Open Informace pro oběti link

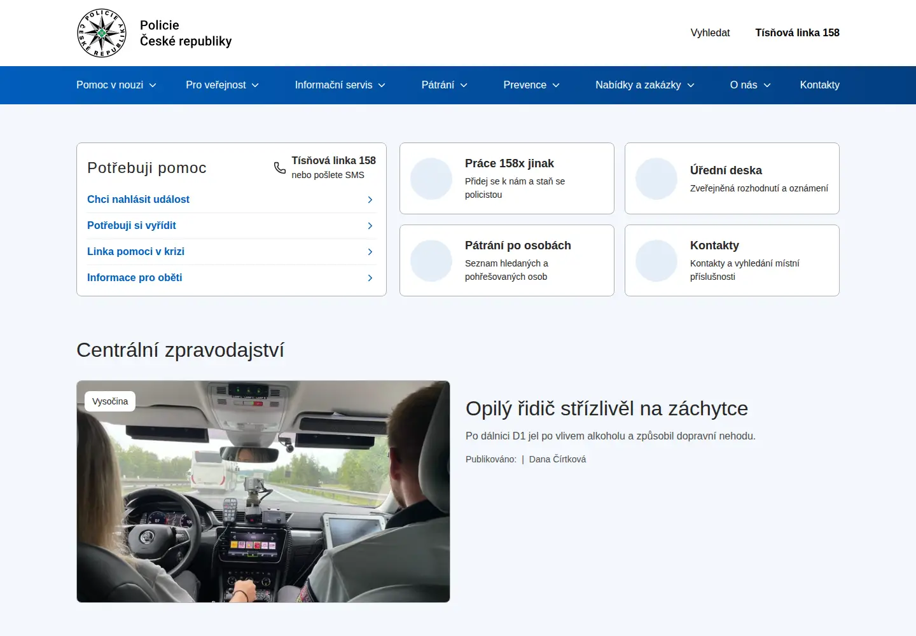tap(135, 278)
